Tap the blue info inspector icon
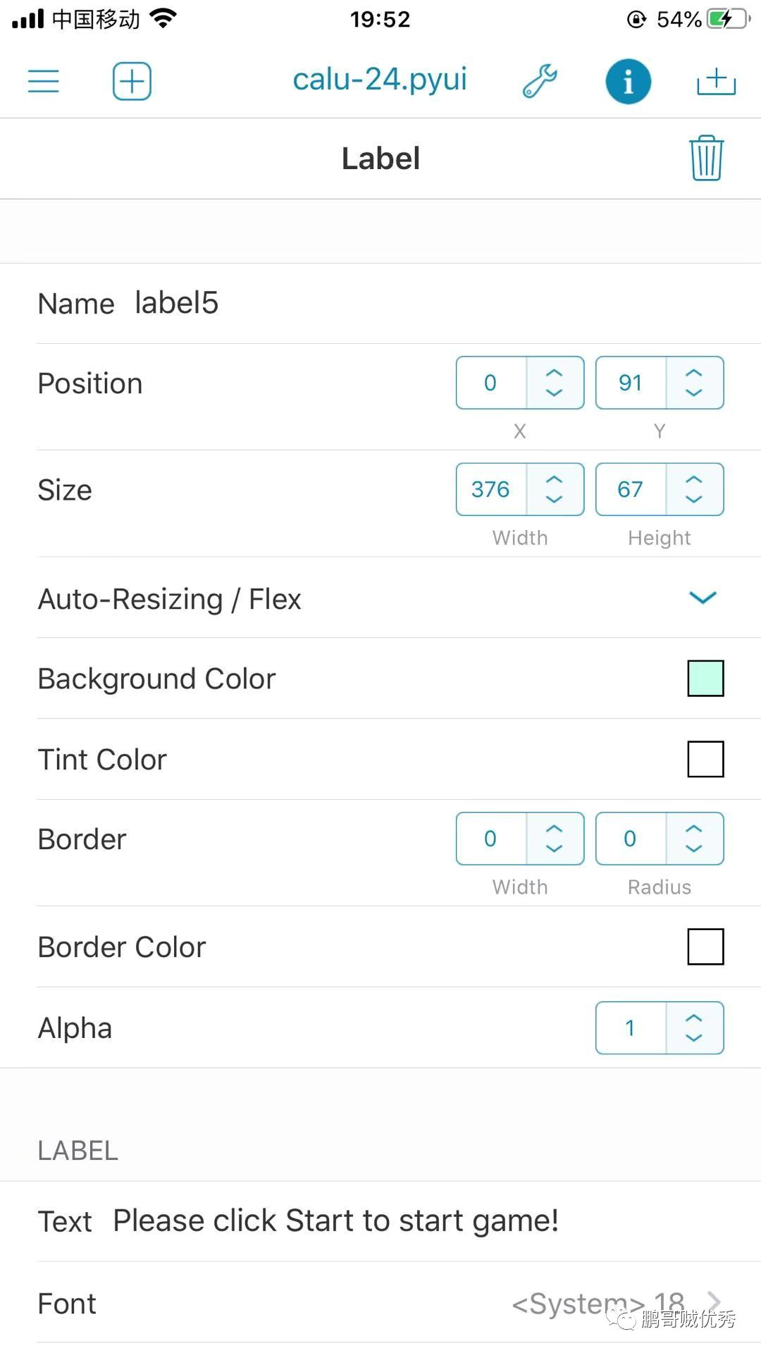 click(628, 81)
